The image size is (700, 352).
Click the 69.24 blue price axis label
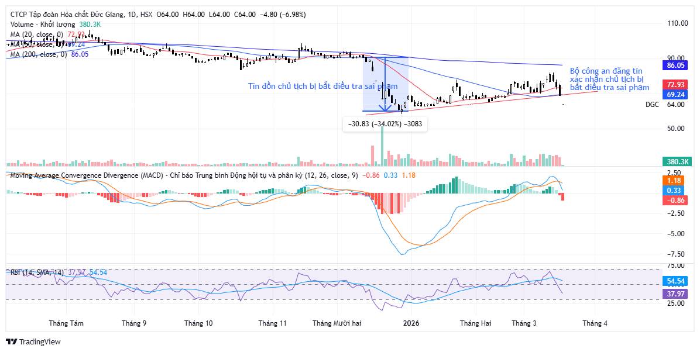tap(675, 94)
